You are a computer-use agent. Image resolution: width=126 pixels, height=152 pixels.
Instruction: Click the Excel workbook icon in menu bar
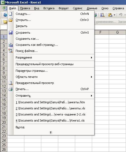point(4,8)
